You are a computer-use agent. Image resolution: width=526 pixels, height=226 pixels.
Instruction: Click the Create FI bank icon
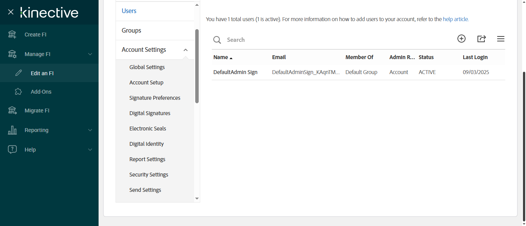(x=12, y=35)
